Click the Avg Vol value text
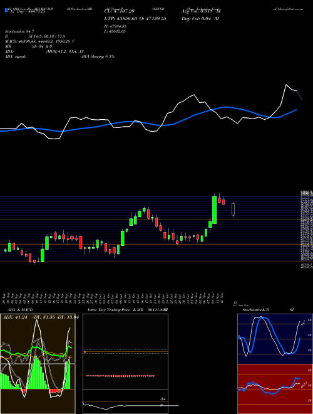This screenshot has height=414, width=313. point(201,11)
